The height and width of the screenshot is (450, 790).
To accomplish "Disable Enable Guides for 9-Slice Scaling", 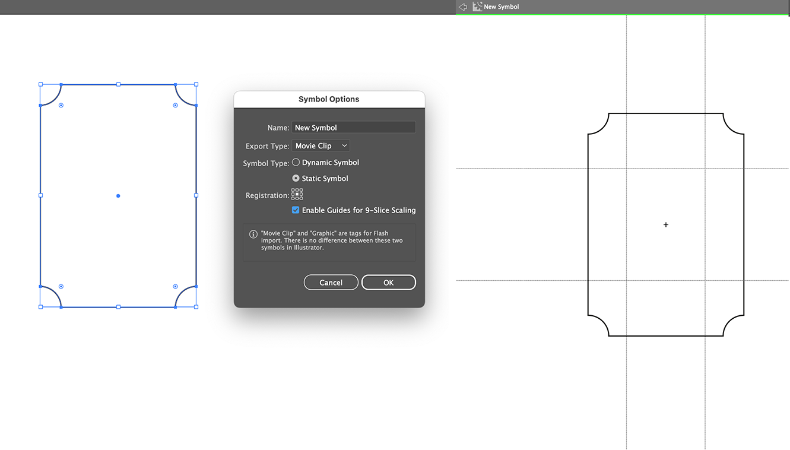I will coord(296,210).
